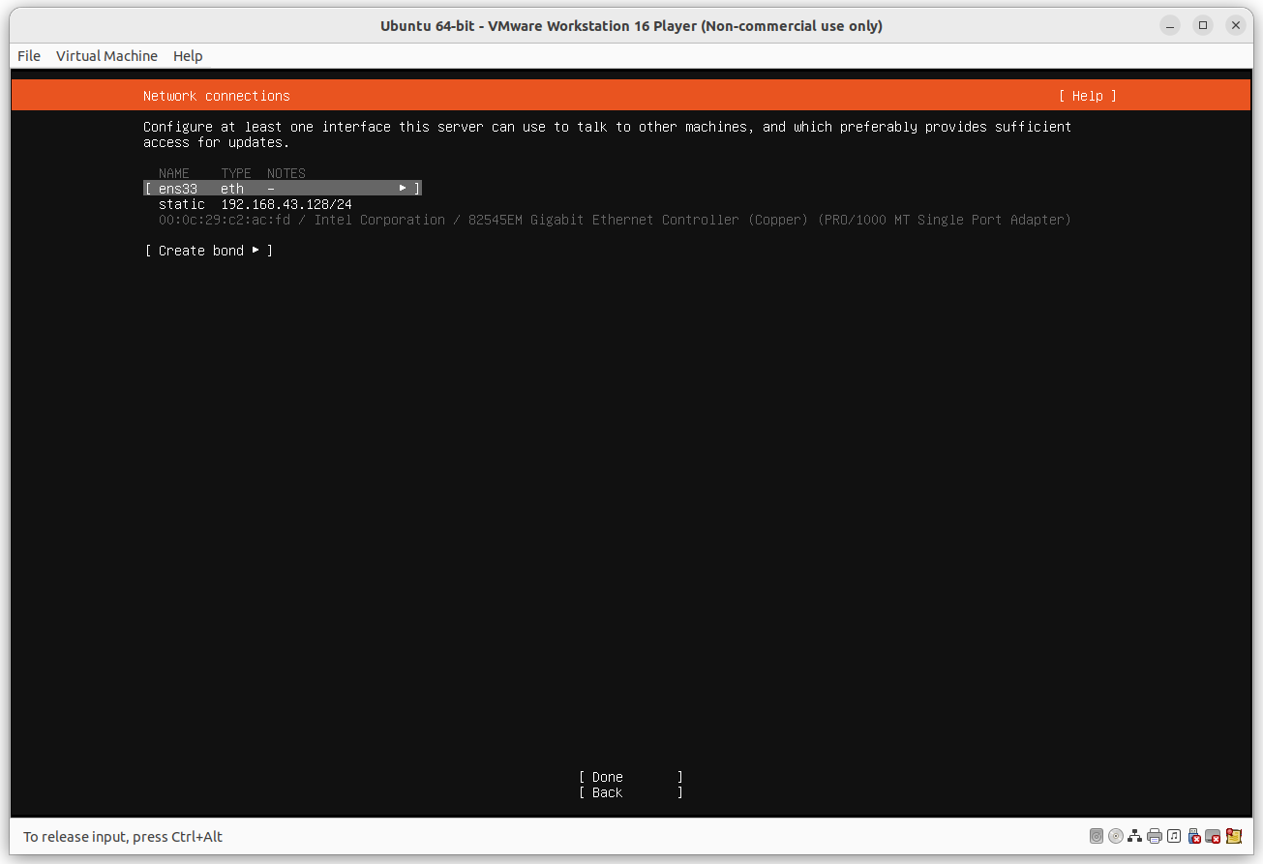Click the CD/DVD drive icon
This screenshot has width=1263, height=864.
click(x=1116, y=836)
